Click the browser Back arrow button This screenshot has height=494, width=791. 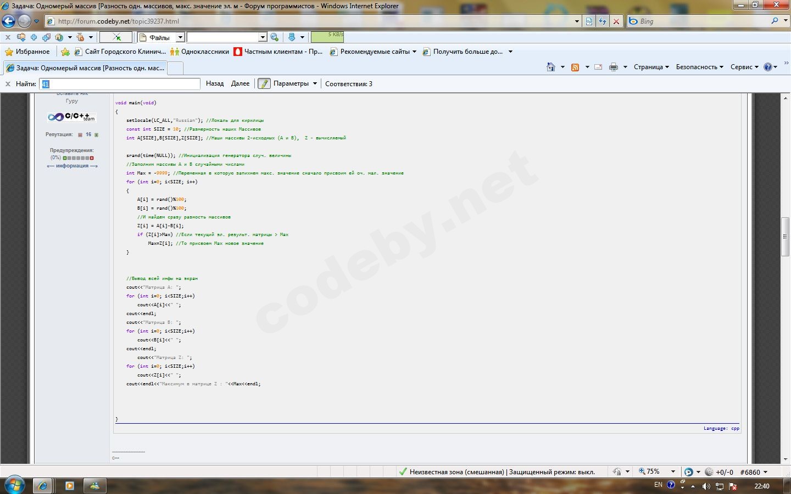point(9,21)
